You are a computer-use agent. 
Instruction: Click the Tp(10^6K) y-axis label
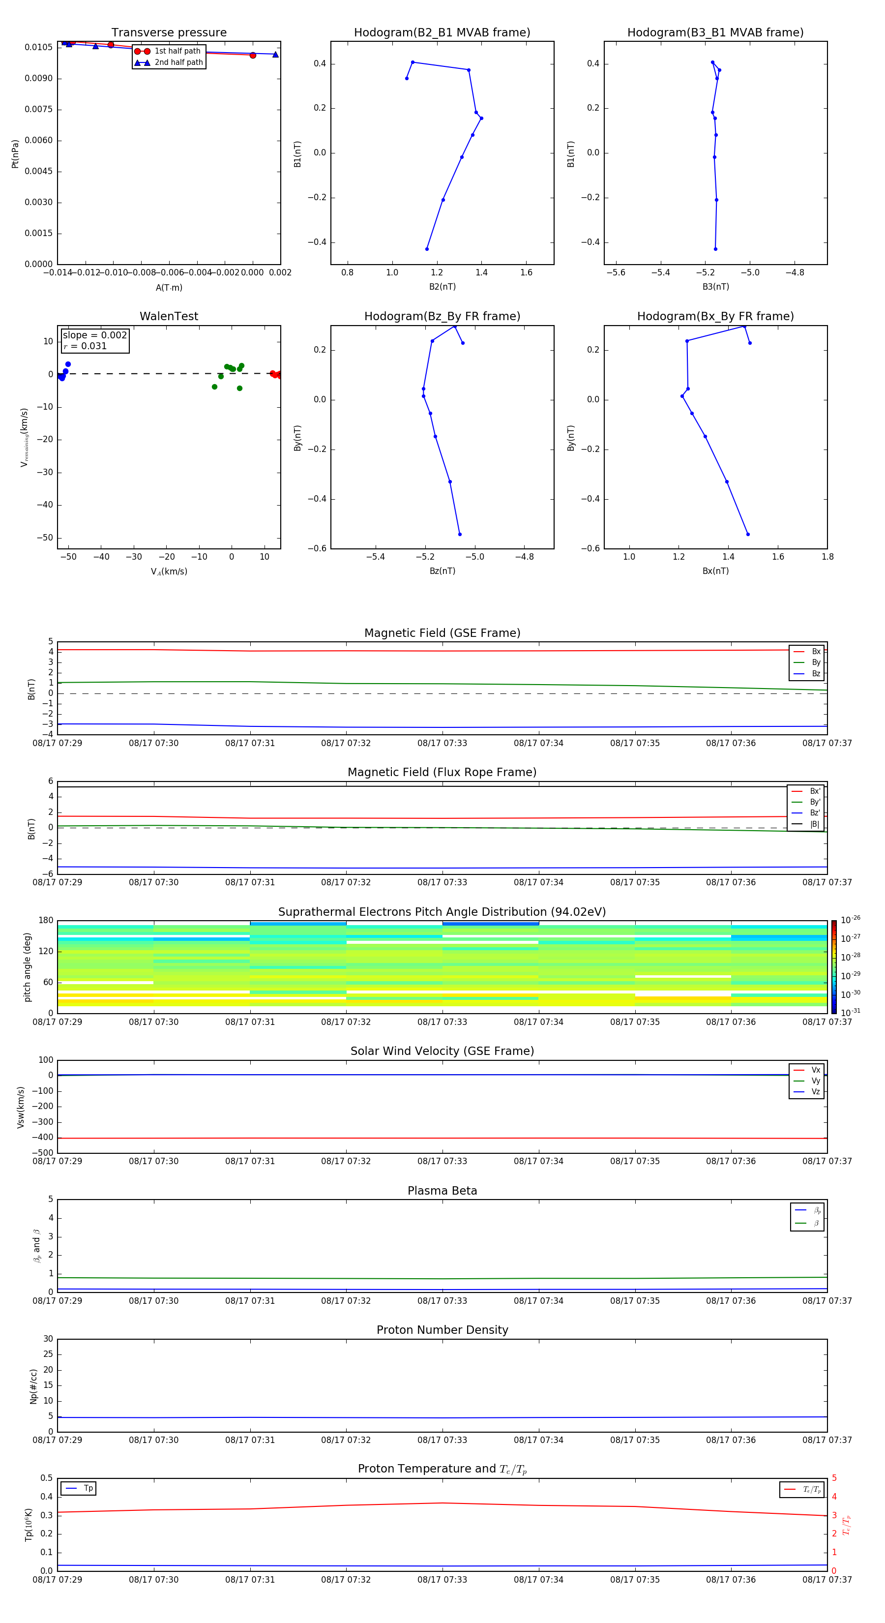[x=28, y=1525]
